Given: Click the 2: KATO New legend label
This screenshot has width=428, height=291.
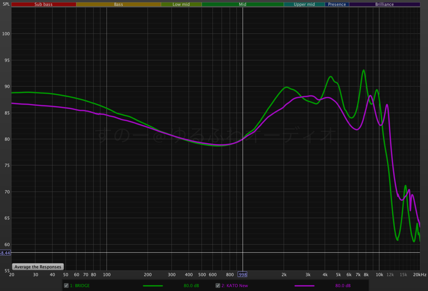Looking at the screenshot, I should (x=235, y=286).
